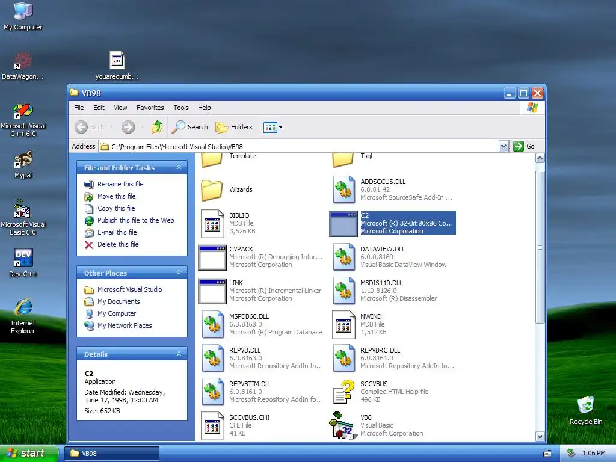Click Move this file link

point(116,196)
